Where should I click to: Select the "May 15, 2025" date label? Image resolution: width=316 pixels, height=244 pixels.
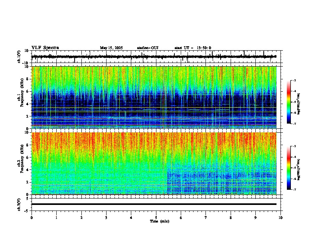pos(111,48)
